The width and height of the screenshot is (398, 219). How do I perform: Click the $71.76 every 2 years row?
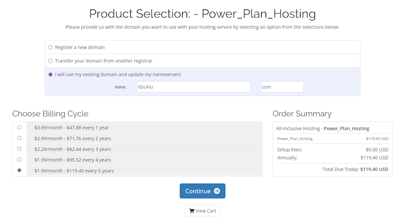pos(143,138)
